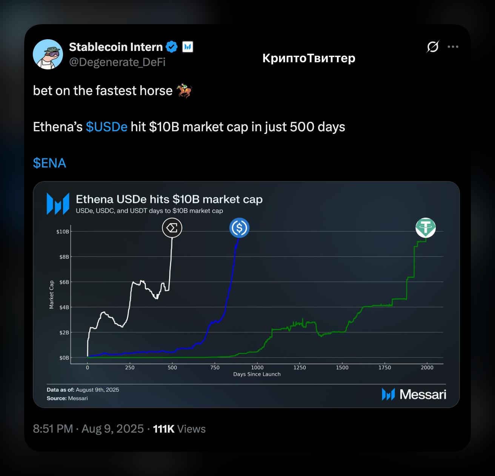Open Stablecoin Intern's profile avatar
495x476 pixels.
48,54
